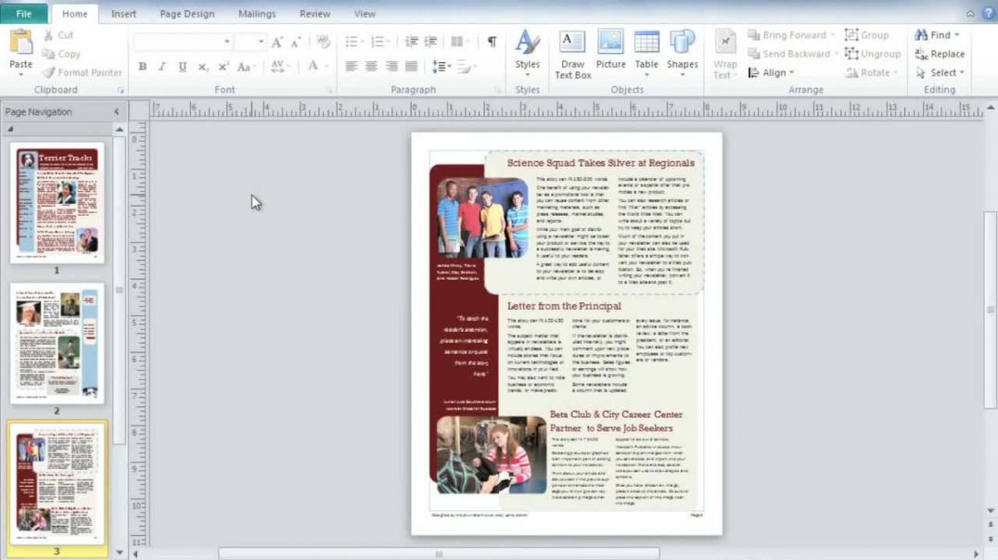Collapse the Page Navigation pane

click(x=117, y=111)
